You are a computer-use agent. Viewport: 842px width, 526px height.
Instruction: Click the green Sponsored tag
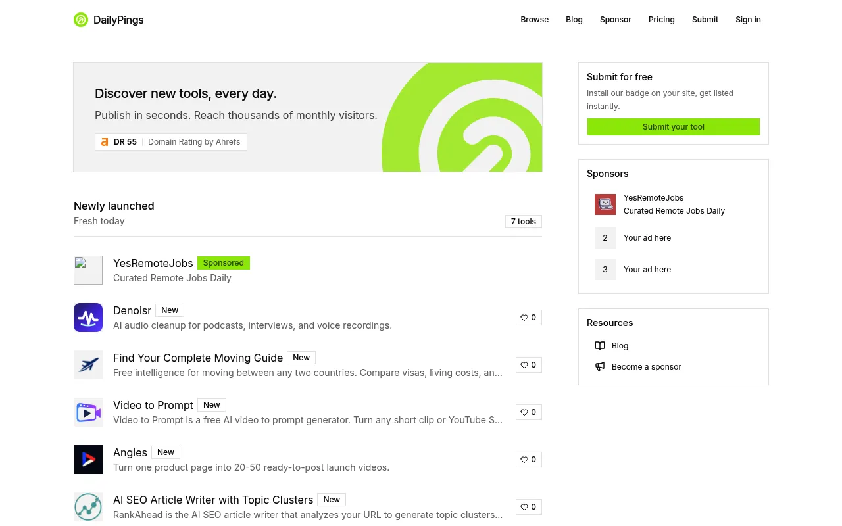224,263
